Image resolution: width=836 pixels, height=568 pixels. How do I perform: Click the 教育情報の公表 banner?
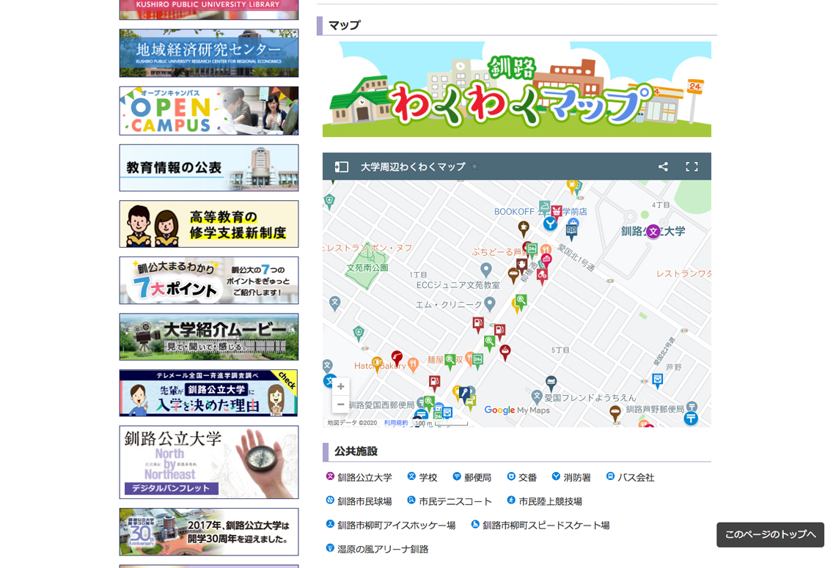(x=209, y=168)
